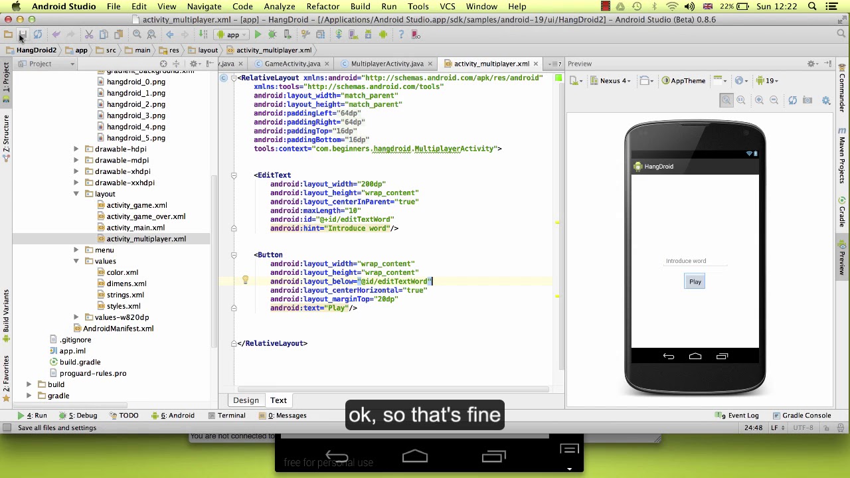The image size is (850, 478).
Task: Click the AppTheme button in Preview
Action: tap(683, 81)
